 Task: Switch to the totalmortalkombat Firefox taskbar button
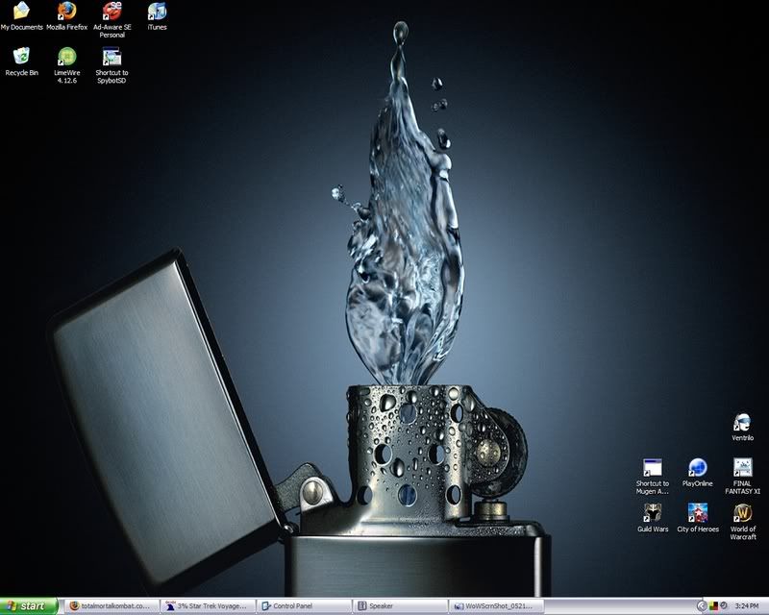pyautogui.click(x=112, y=606)
